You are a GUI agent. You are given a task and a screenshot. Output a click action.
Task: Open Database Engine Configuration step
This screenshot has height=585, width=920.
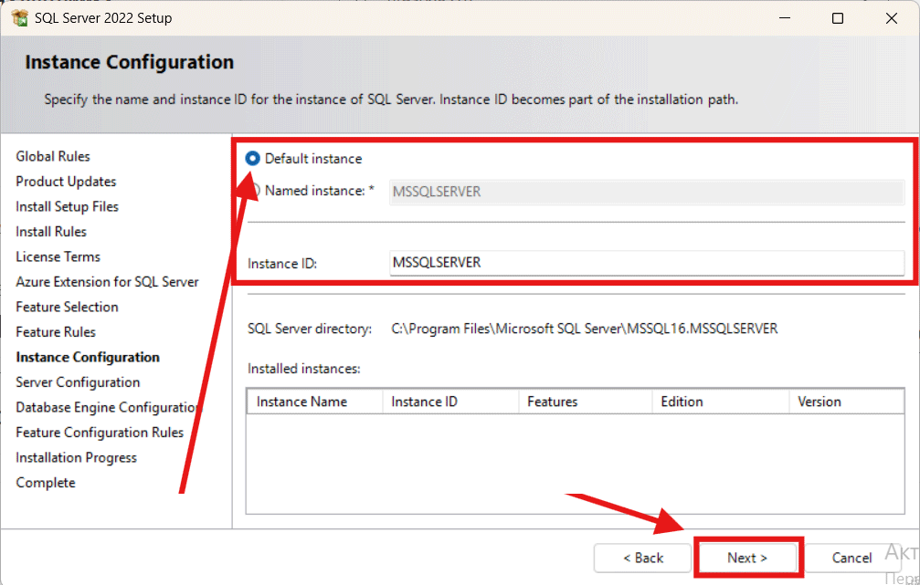pyautogui.click(x=107, y=408)
